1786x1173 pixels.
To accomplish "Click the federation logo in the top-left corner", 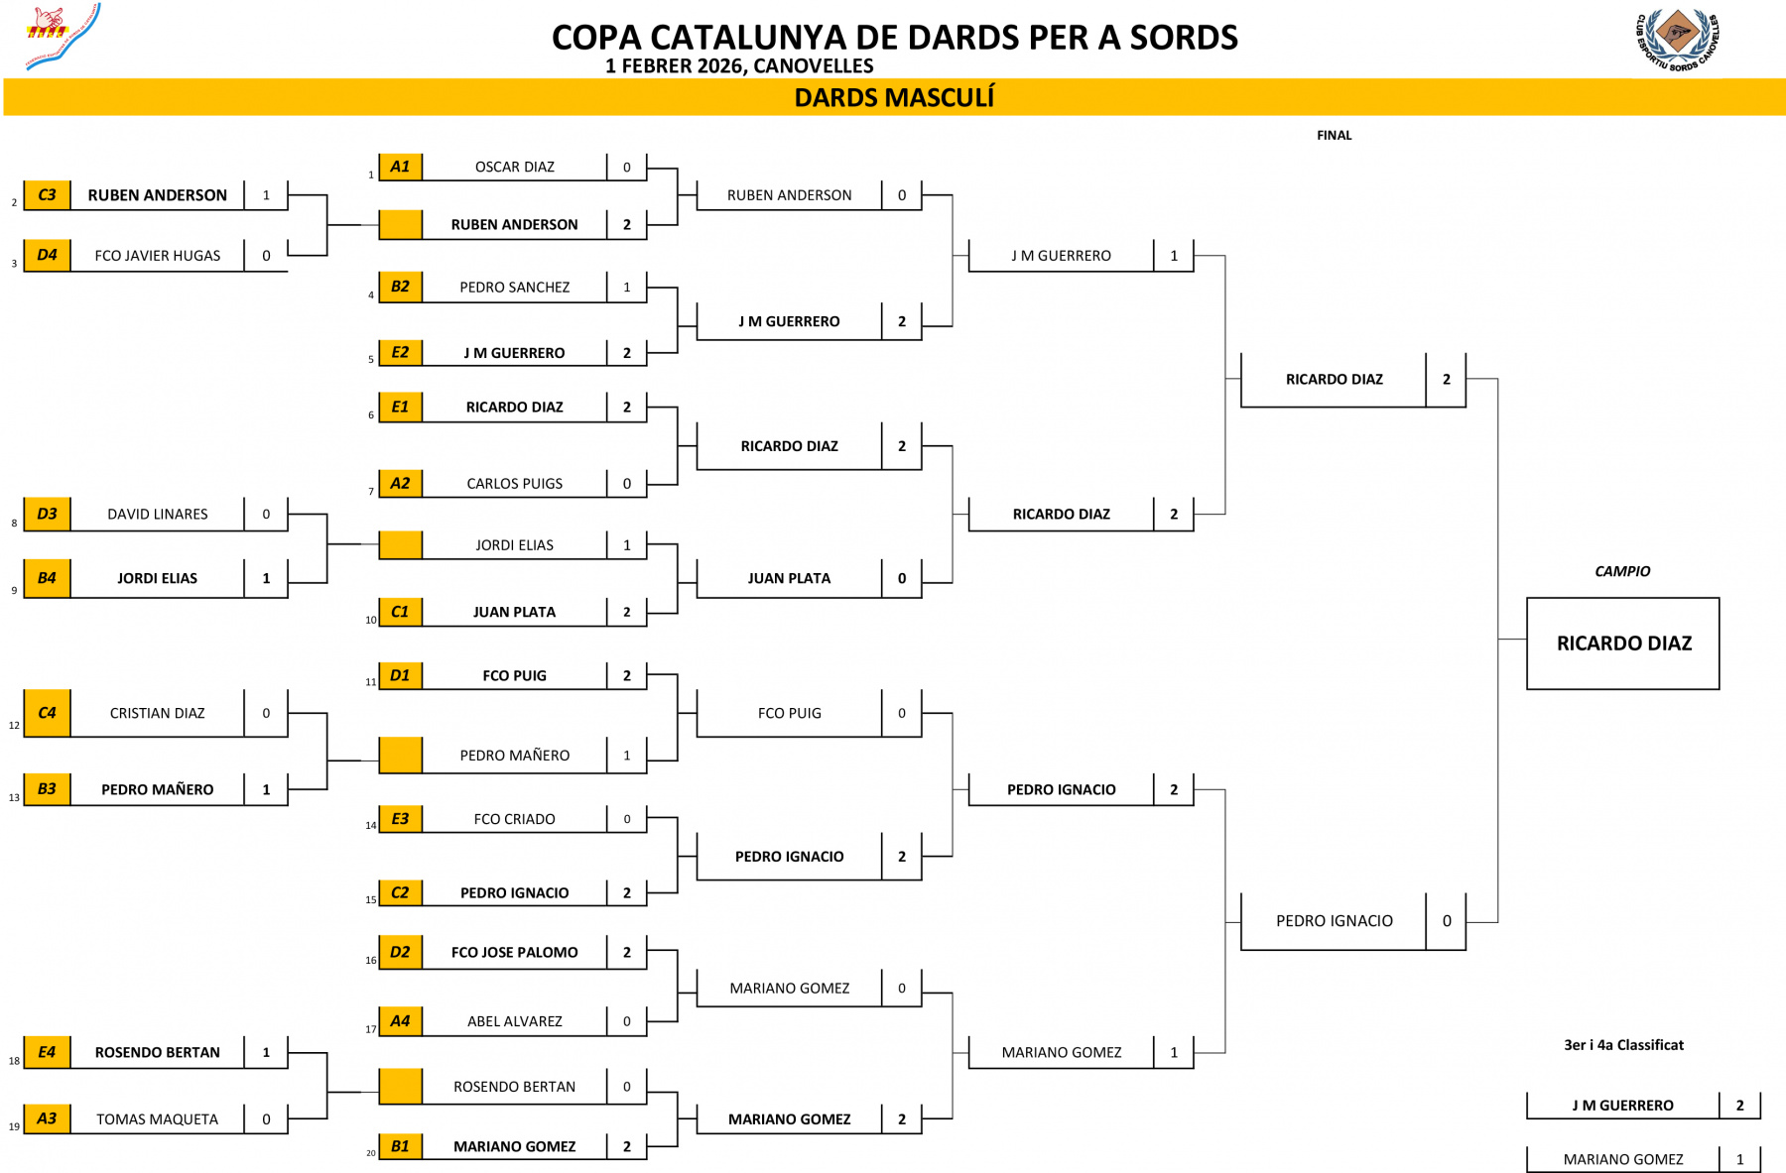I will point(62,37).
